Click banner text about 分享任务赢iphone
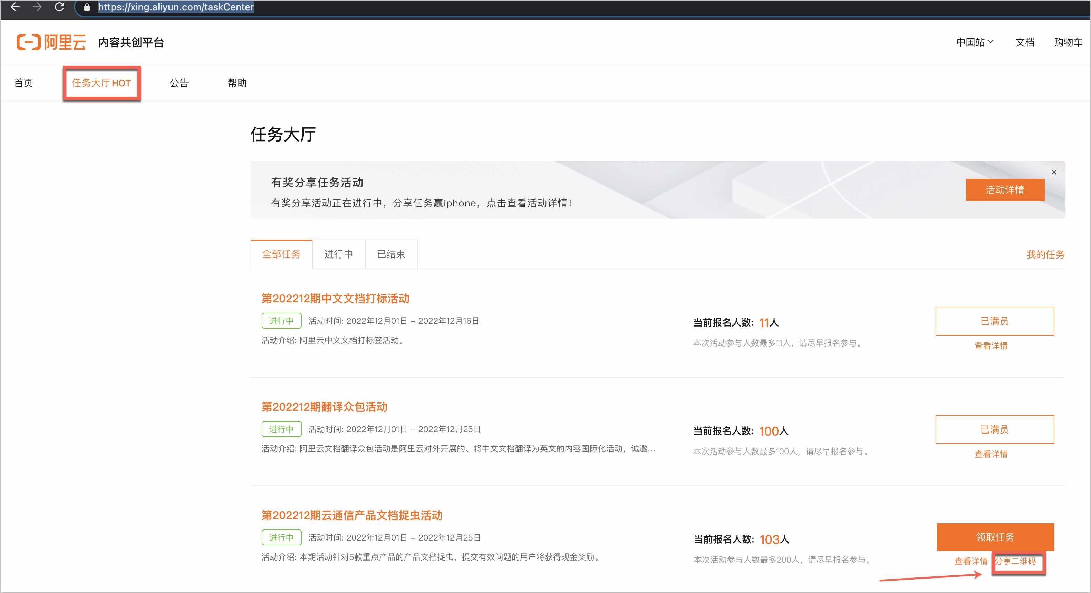The image size is (1091, 593). tap(422, 203)
